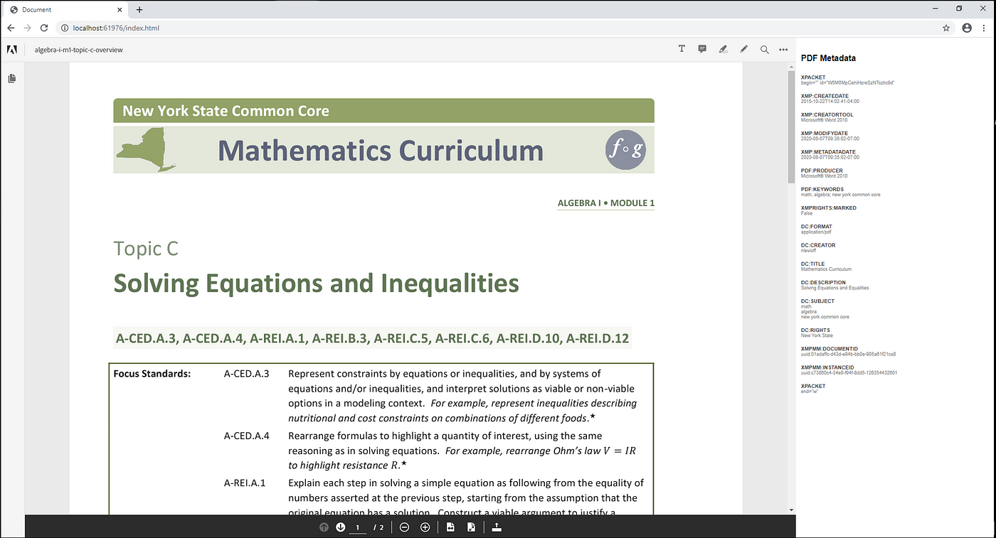Click the DC:FORMAT metadata entry
The image size is (996, 538).
click(x=817, y=229)
